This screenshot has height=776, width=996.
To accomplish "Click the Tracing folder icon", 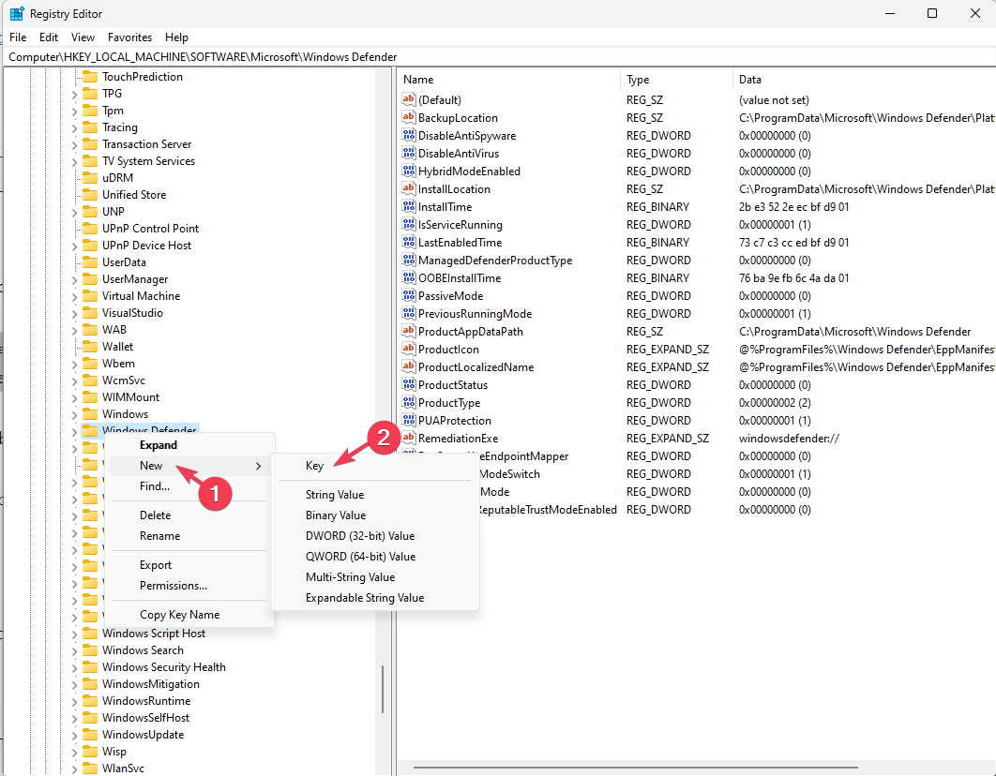I will coord(90,127).
